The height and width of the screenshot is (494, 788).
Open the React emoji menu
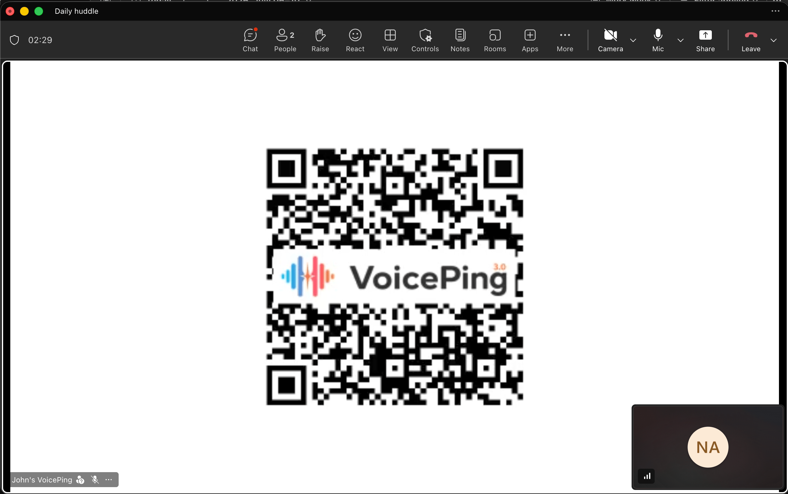click(355, 40)
